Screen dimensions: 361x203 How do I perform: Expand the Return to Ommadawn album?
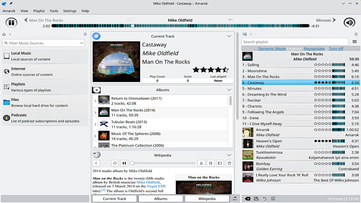pos(95,100)
